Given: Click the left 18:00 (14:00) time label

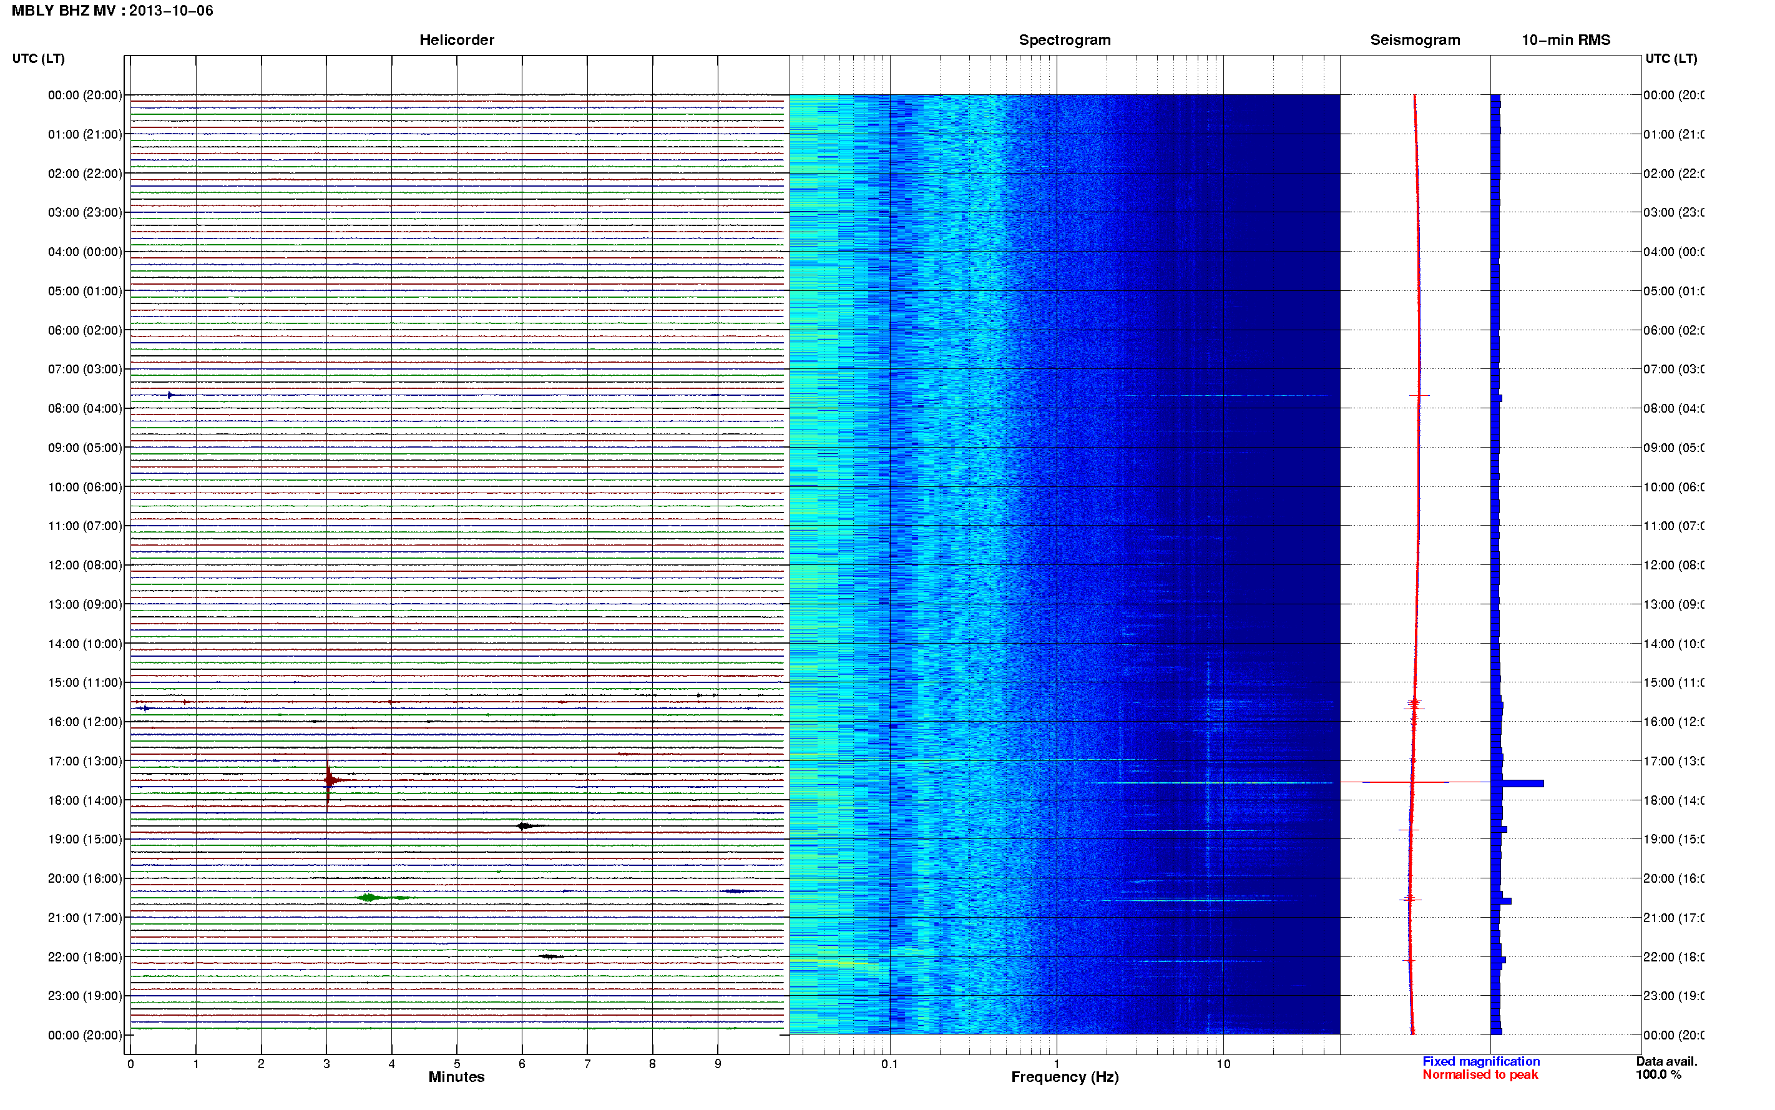Looking at the screenshot, I should click(x=85, y=800).
